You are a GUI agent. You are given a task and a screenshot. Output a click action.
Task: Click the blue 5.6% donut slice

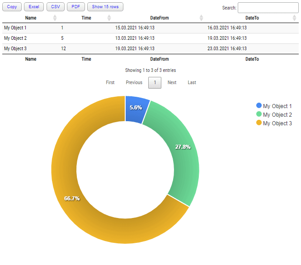(x=136, y=108)
